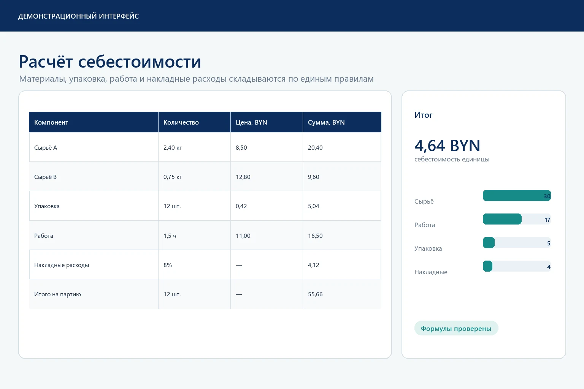Select the 'Сырьё A' row name

coord(46,147)
